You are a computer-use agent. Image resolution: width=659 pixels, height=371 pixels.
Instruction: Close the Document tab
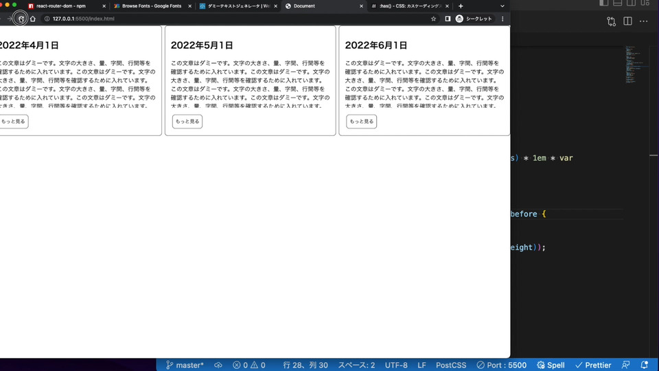361,6
